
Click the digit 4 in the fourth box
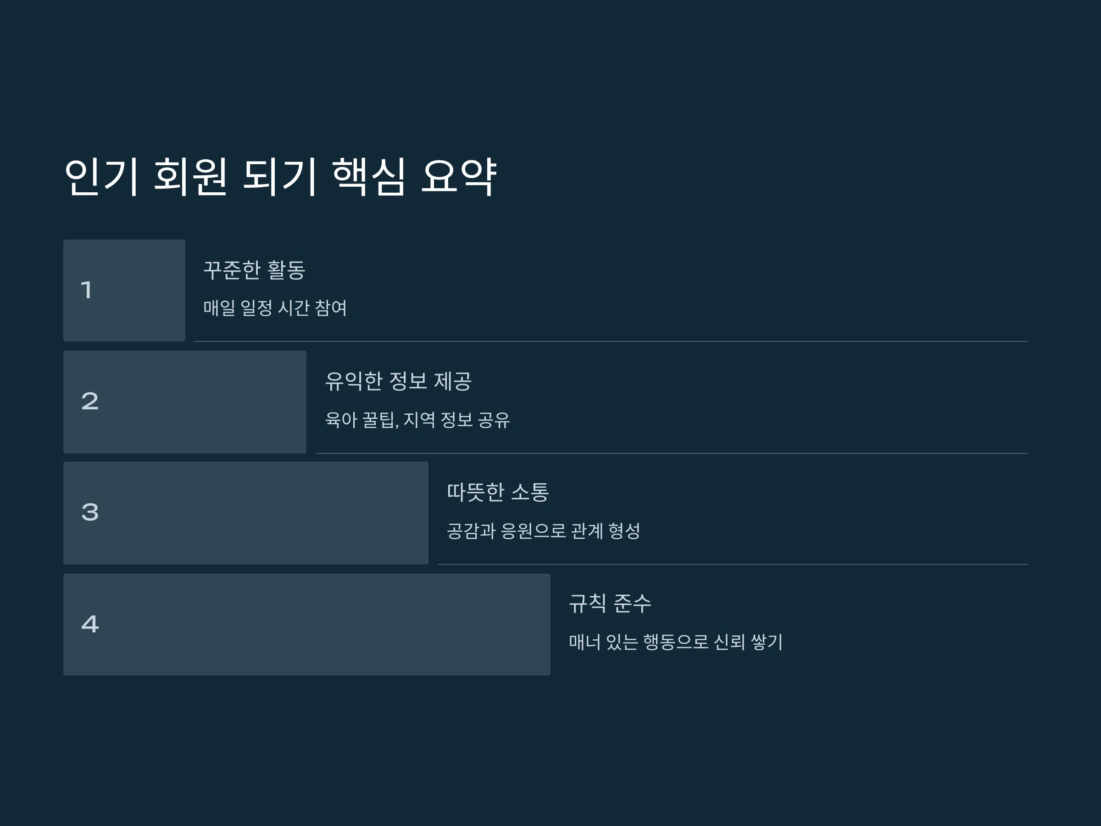90,624
